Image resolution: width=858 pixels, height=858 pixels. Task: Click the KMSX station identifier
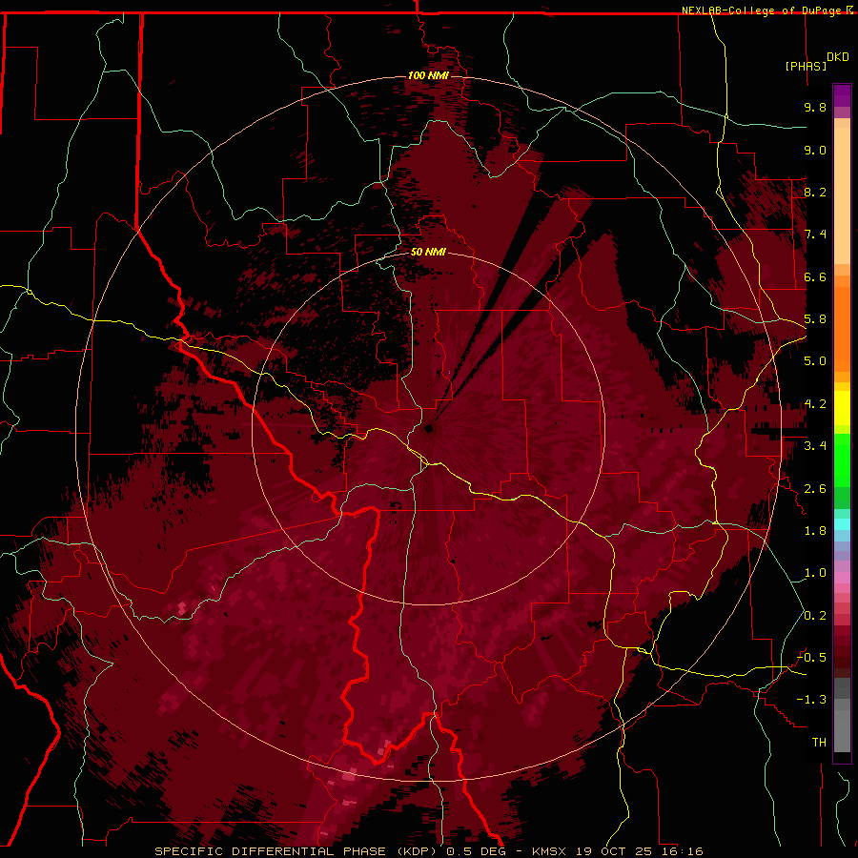pyautogui.click(x=549, y=851)
